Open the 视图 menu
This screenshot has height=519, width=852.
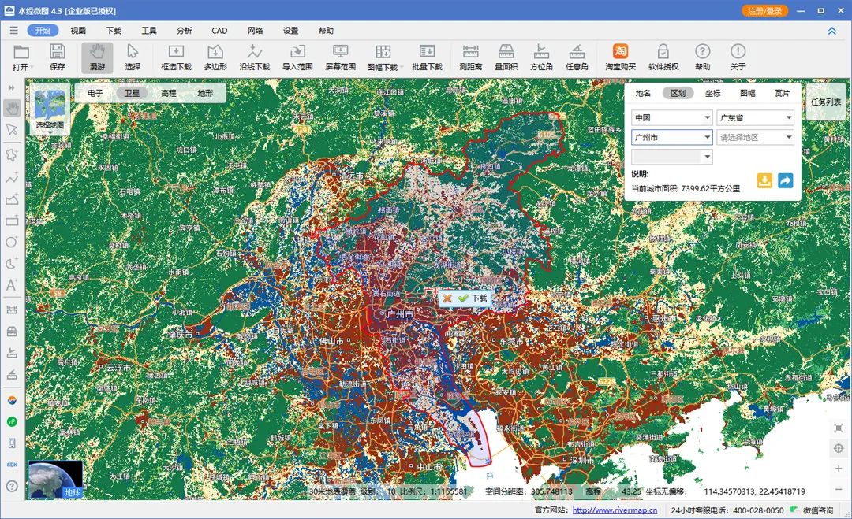coord(78,31)
